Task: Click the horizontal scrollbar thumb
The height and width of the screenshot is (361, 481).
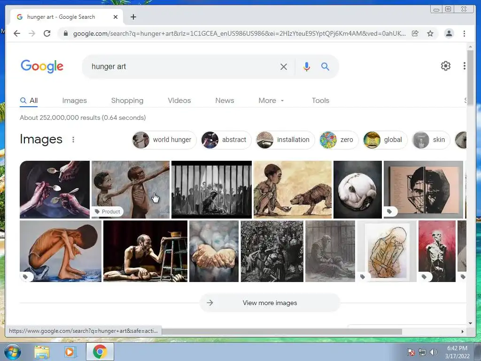Action: 282,331
